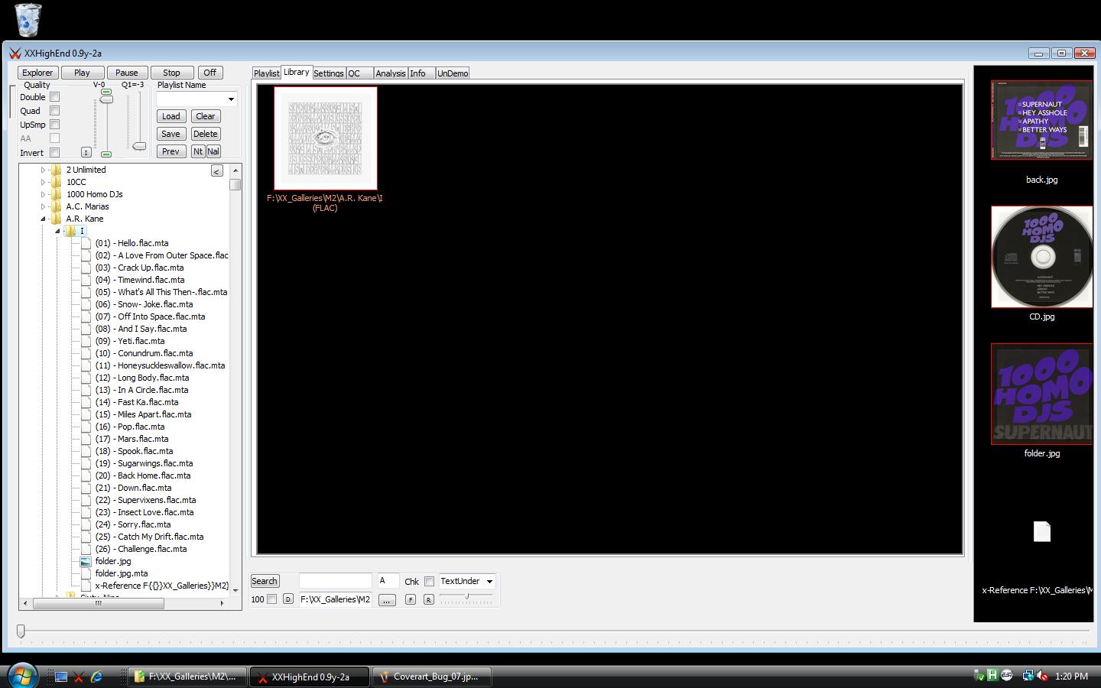The height and width of the screenshot is (688, 1101).
Task: Click the blank x-Reference file icon in right panel
Action: (x=1042, y=531)
